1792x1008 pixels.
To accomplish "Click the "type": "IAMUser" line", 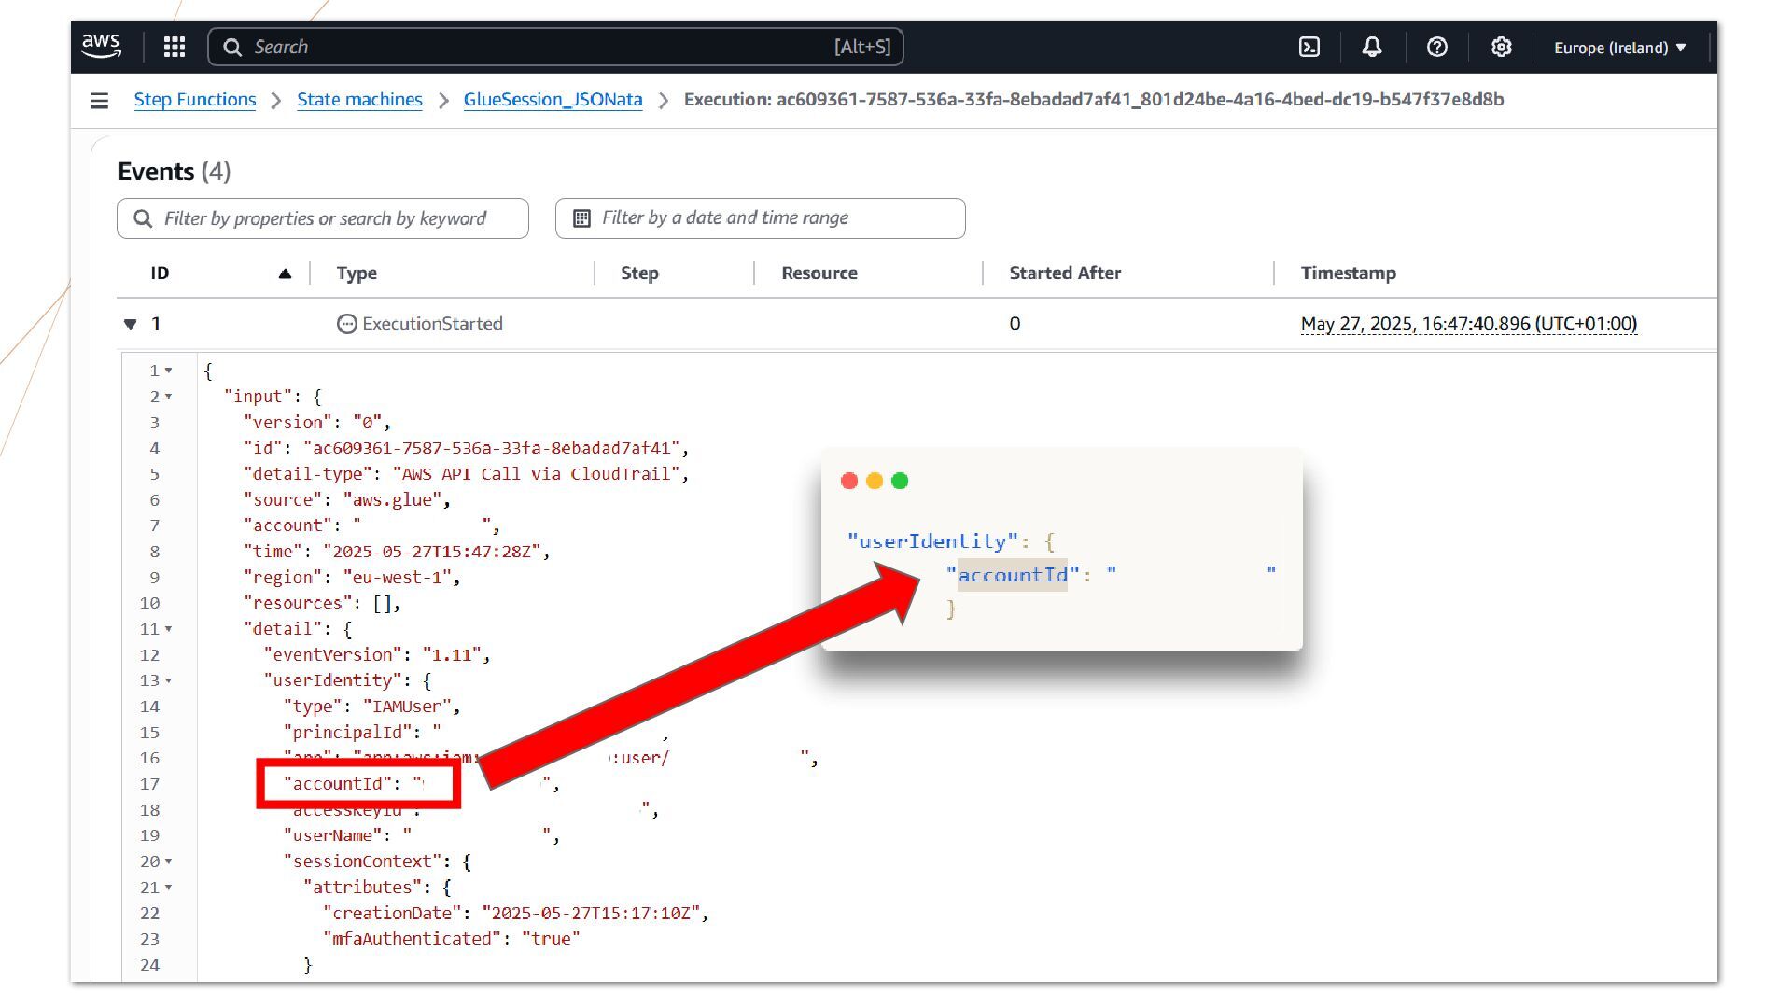I will 372,707.
